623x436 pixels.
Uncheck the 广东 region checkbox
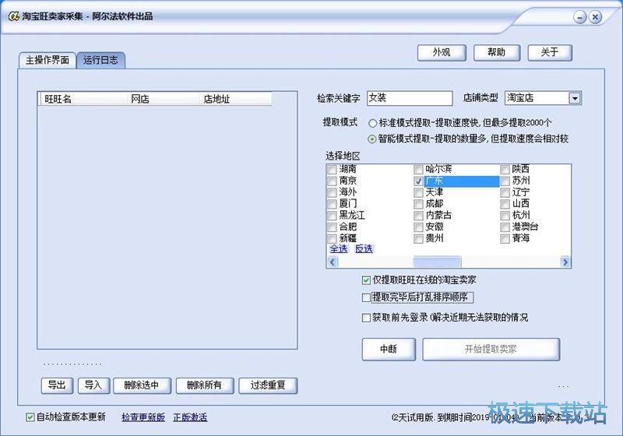(x=418, y=181)
